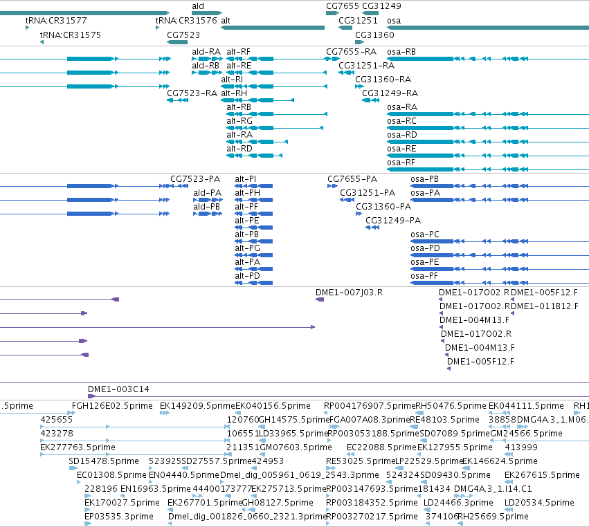The width and height of the screenshot is (589, 527).
Task: Select the CG31251-PA protein label
Action: coord(368,193)
